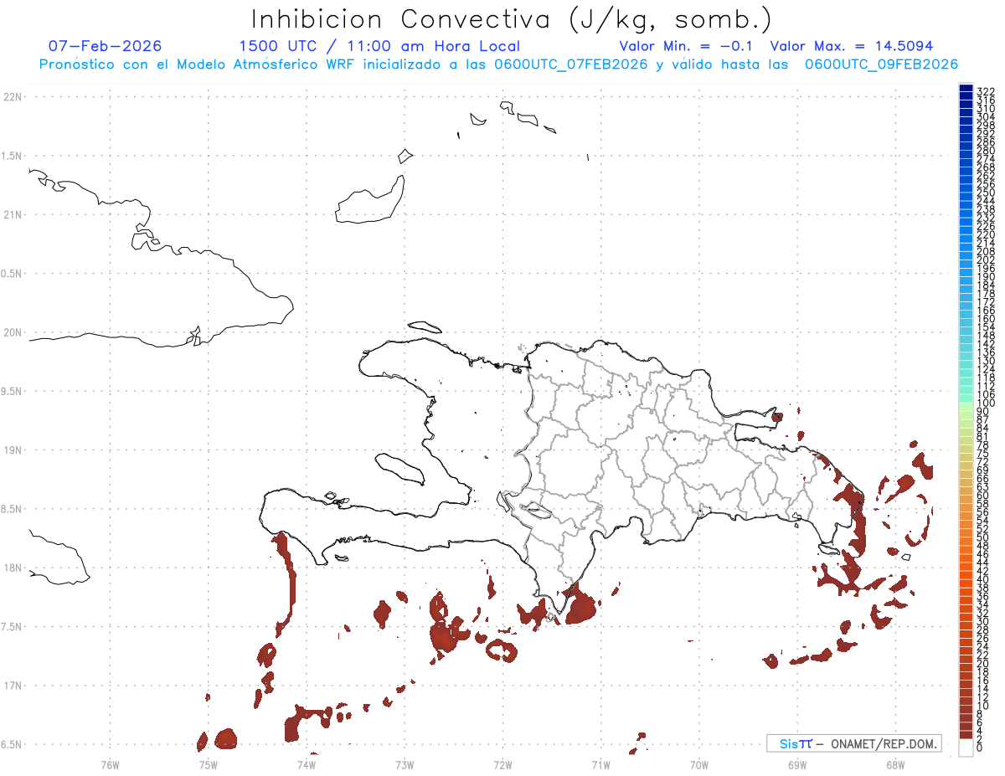Viewport: 1005px width, 776px height.
Task: Click the '18N' latitude label
Action: tap(12, 568)
